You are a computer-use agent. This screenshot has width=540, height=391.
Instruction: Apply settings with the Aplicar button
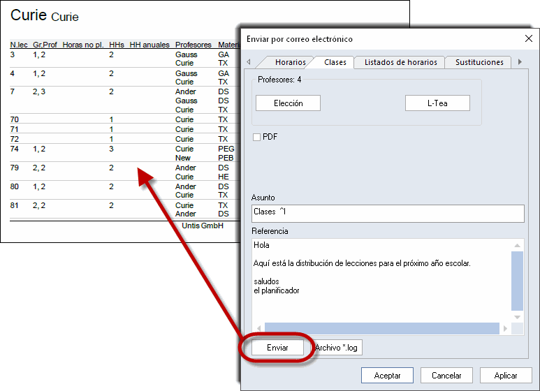(x=506, y=376)
